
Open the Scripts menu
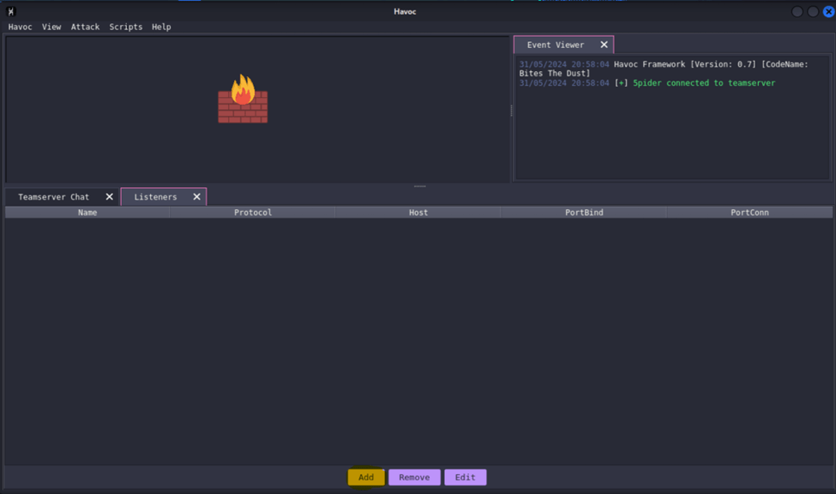tap(125, 27)
